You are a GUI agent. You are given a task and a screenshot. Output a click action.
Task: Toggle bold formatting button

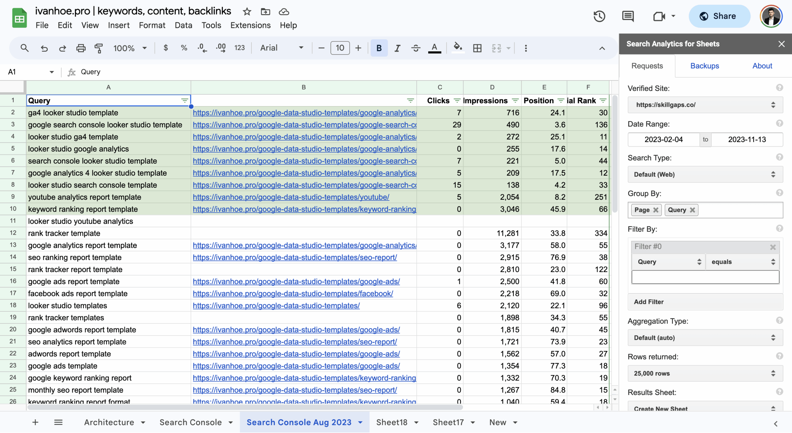379,48
